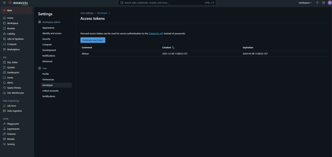Click expiration date 2026-03-08 17:08:32 CET
332x157 pixels.
255,54
